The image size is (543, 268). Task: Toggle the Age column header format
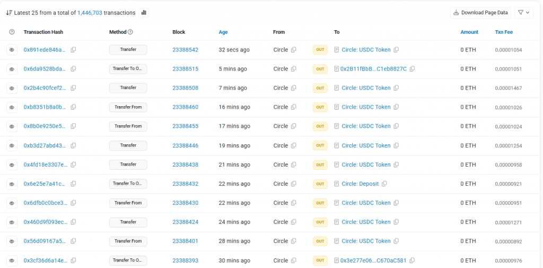pos(223,32)
